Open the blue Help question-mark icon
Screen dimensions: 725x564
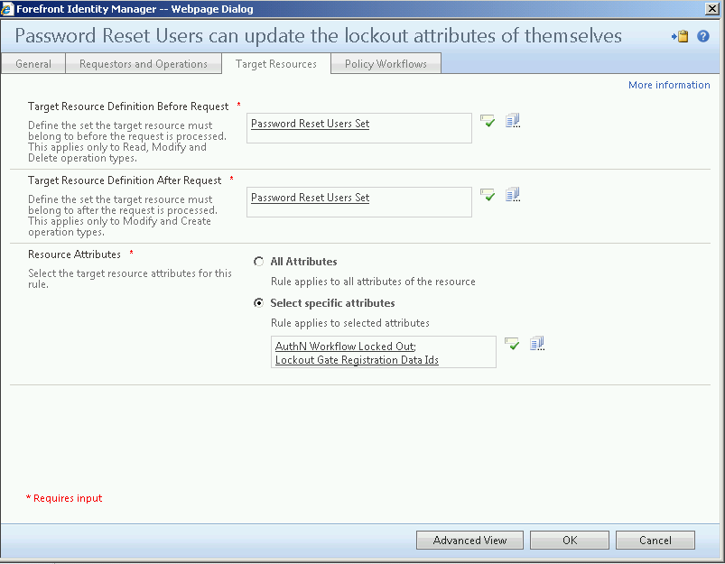tap(703, 36)
